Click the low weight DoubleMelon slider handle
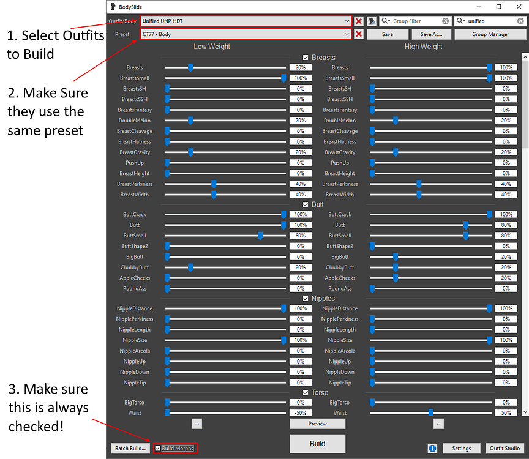This screenshot has width=529, height=459. tap(190, 121)
